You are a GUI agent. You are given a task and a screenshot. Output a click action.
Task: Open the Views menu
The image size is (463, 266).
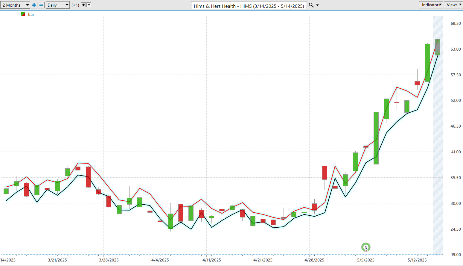point(453,5)
